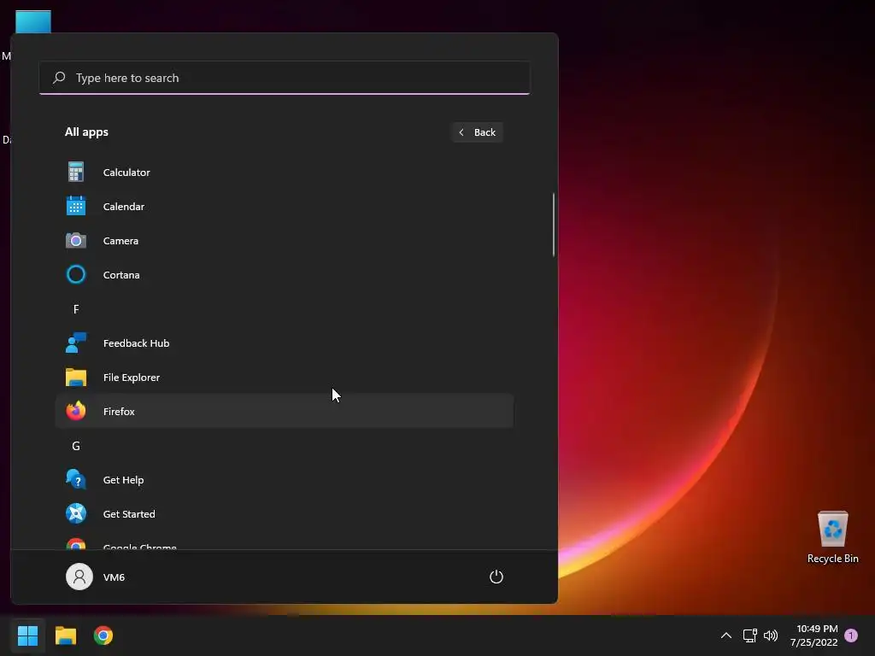
Task: Open File Explorer from the taskbar
Action: [65, 635]
